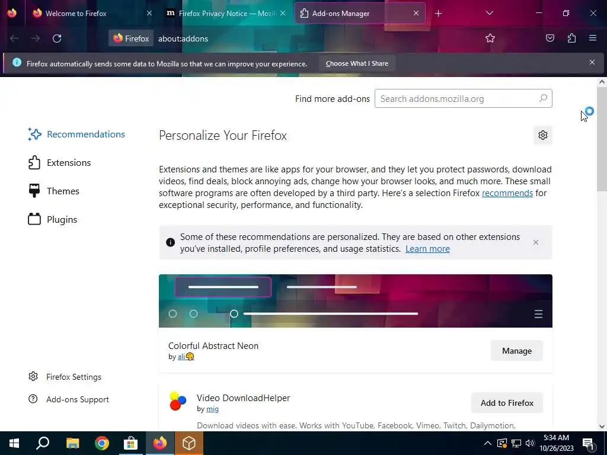Click scrollbar down arrow
The height and width of the screenshot is (455, 607).
tap(602, 427)
